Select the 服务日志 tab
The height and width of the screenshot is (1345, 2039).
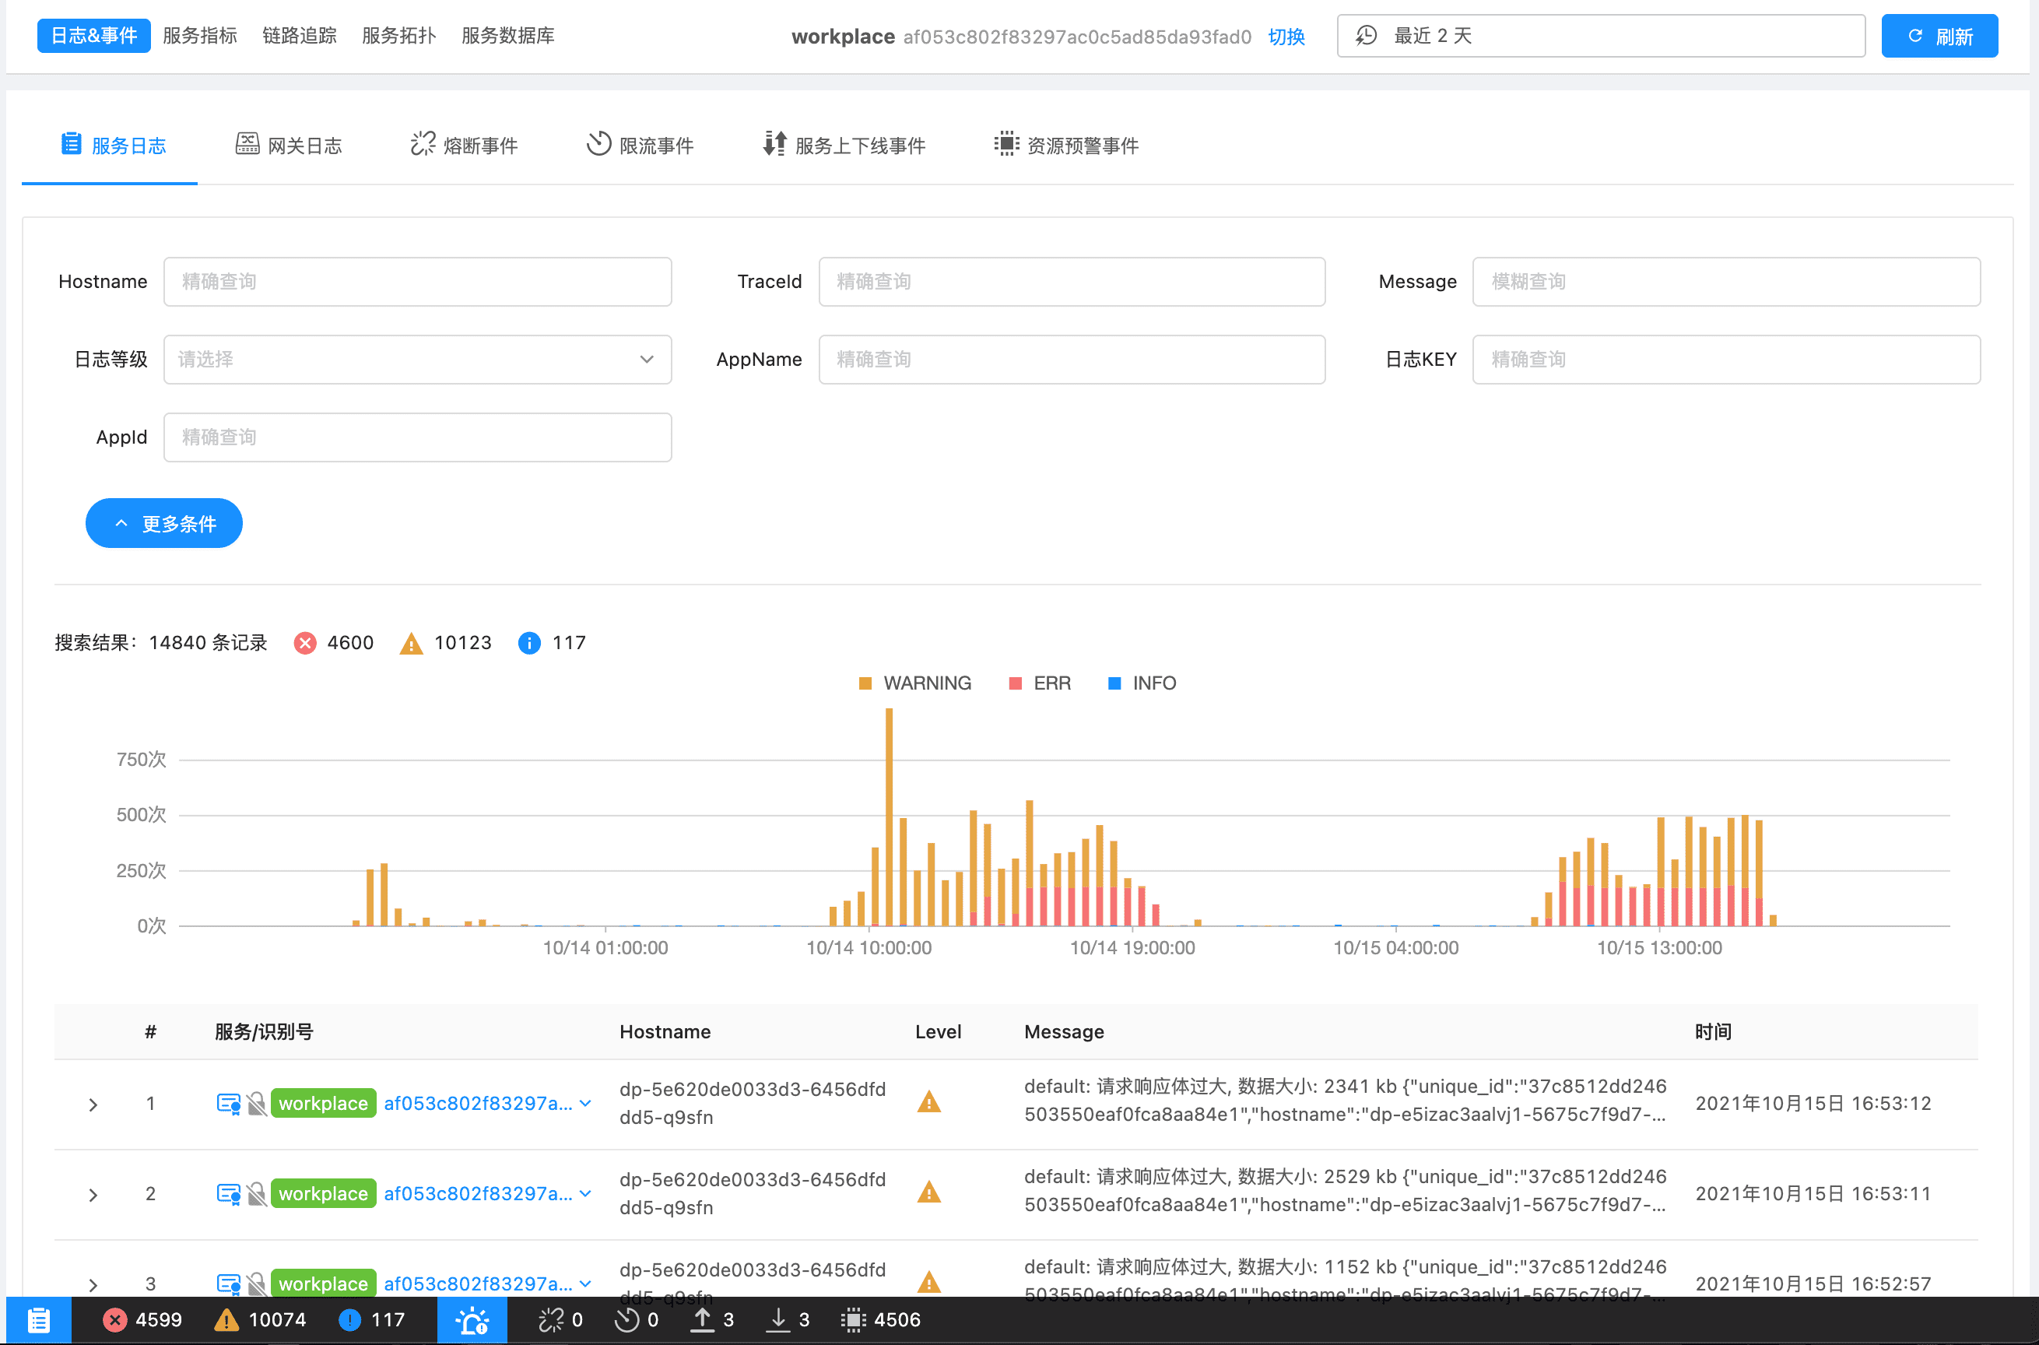pyautogui.click(x=113, y=145)
